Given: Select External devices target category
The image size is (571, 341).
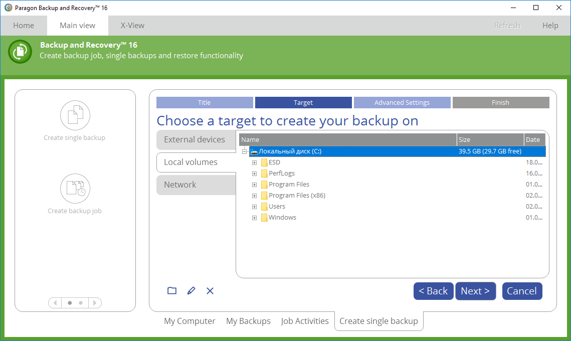Looking at the screenshot, I should (197, 140).
